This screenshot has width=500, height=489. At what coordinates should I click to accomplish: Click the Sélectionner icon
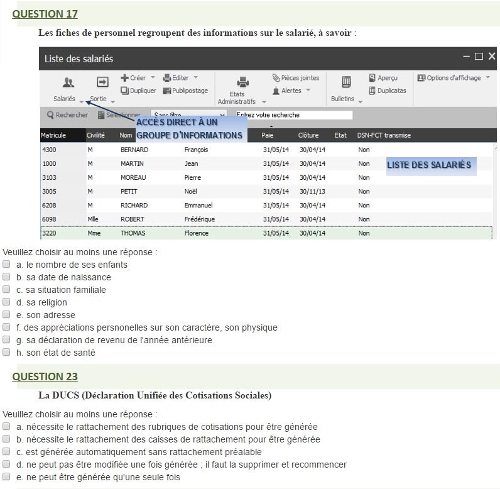[x=101, y=115]
